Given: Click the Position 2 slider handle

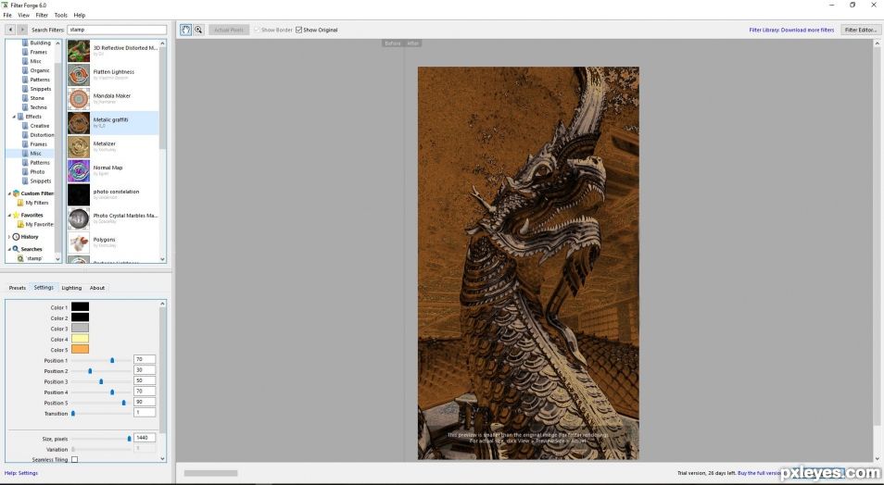Looking at the screenshot, I should coord(90,371).
